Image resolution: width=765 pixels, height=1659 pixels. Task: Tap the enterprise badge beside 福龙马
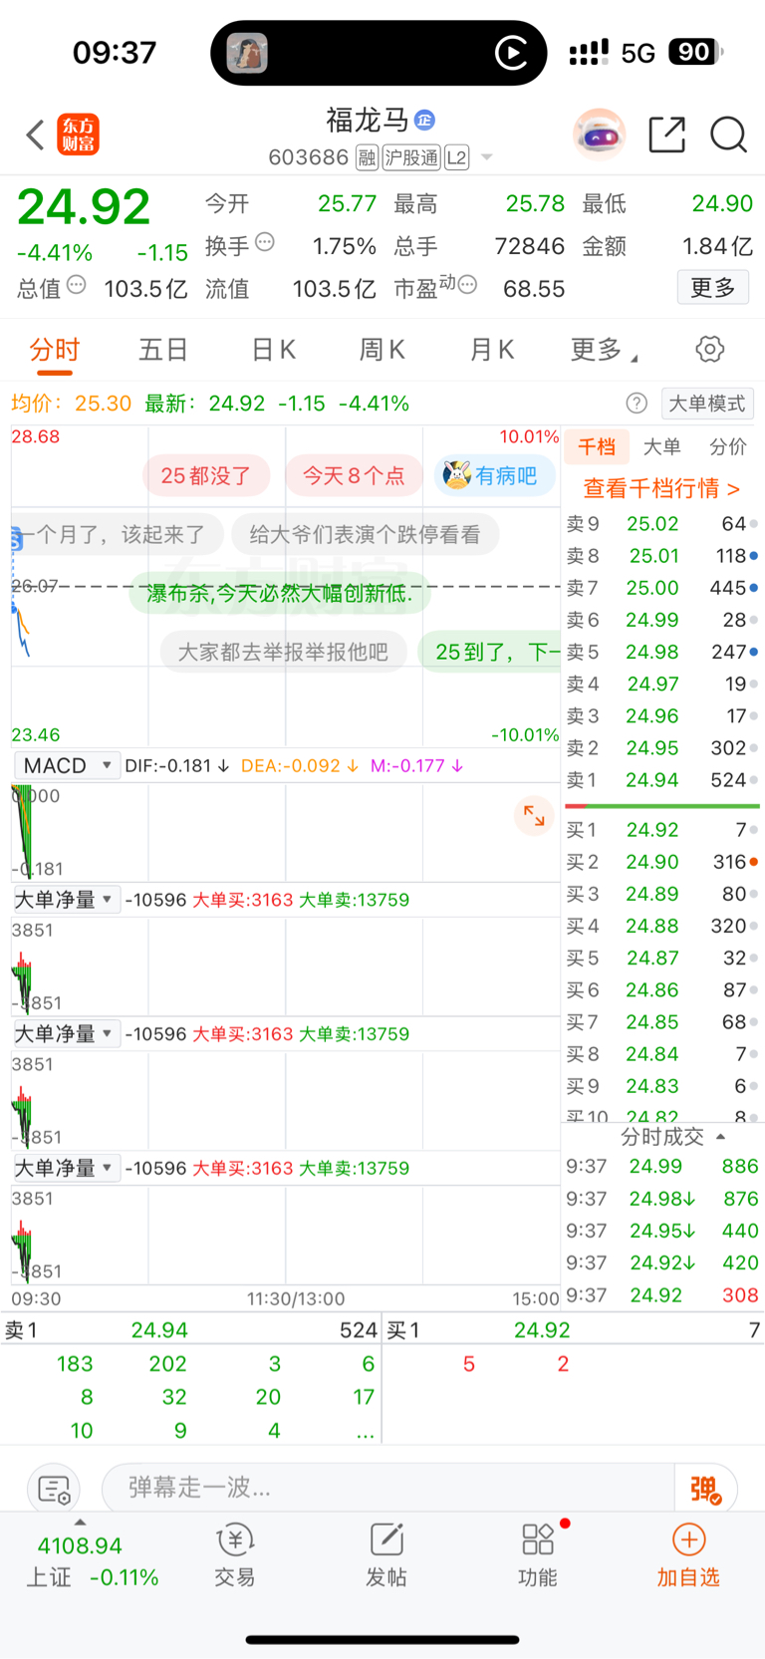424,120
